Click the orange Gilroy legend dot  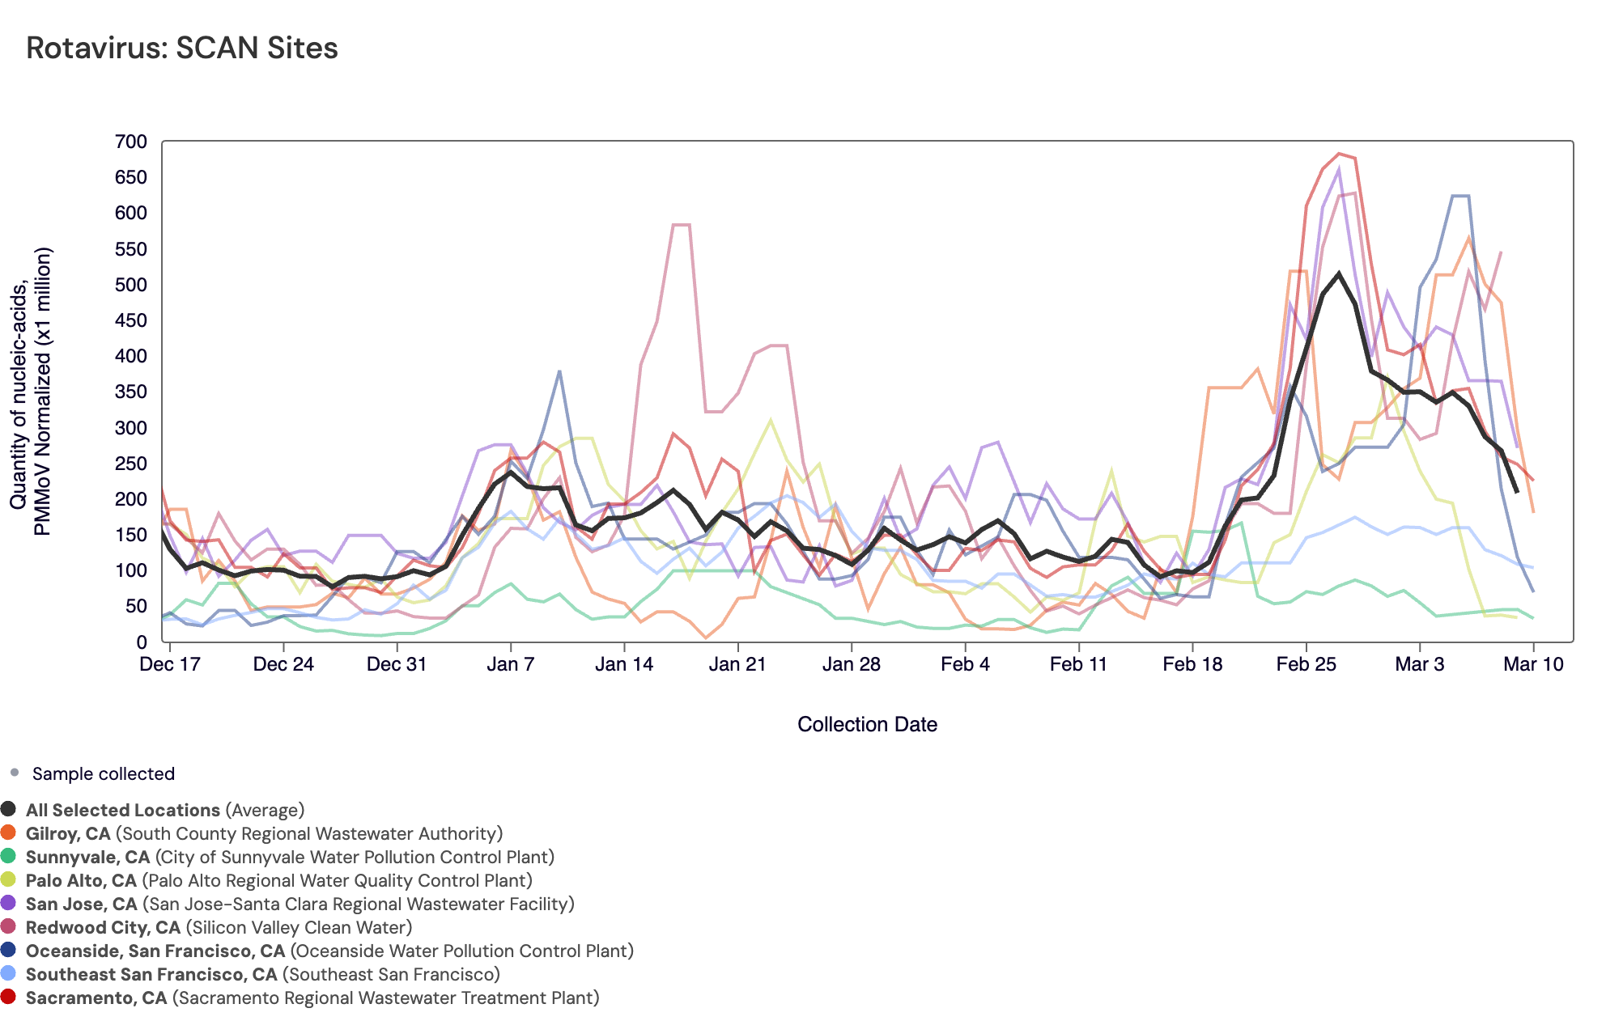point(9,832)
